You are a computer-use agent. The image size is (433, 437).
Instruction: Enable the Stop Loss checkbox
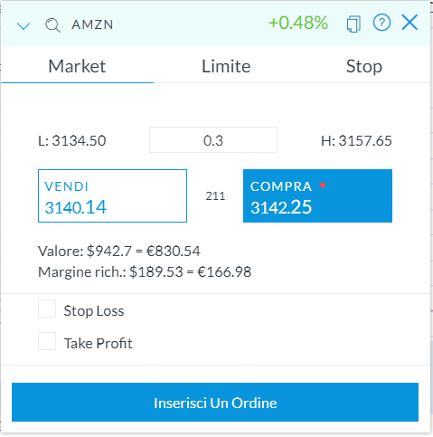pos(47,309)
